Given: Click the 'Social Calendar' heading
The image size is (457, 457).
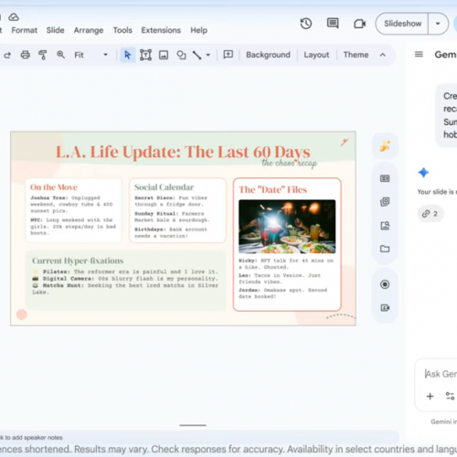Looking at the screenshot, I should click(164, 187).
